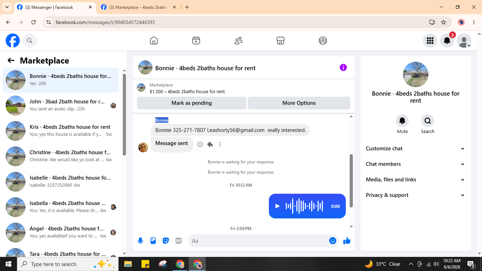Open John 3bad 2bath conversation
The image size is (482, 271).
61,106
